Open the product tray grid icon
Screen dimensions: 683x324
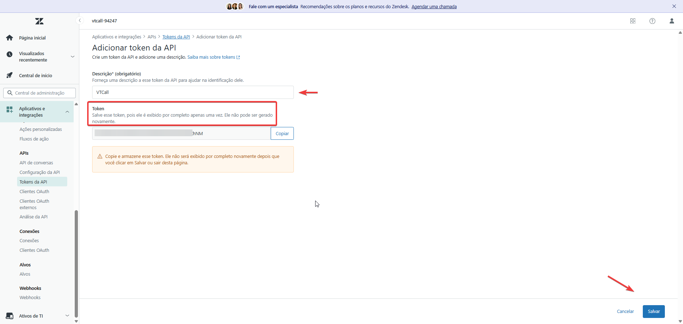coord(633,21)
